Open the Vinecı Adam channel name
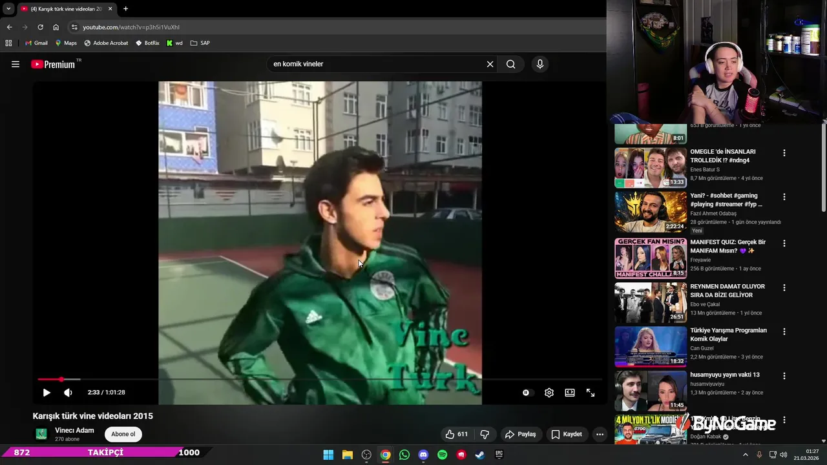The width and height of the screenshot is (827, 465). [74, 430]
